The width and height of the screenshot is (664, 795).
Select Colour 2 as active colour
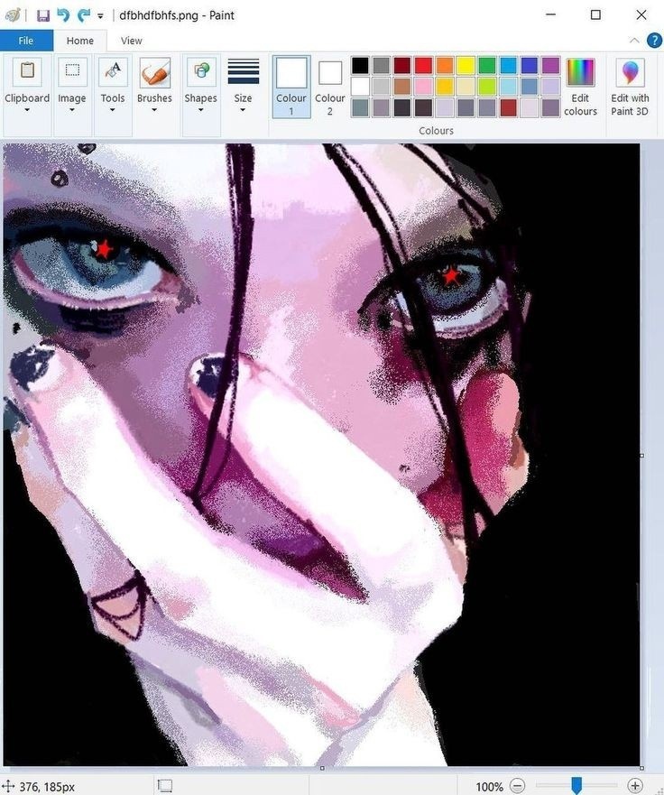pos(330,87)
